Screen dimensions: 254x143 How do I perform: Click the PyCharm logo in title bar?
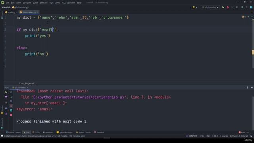click(2, 2)
